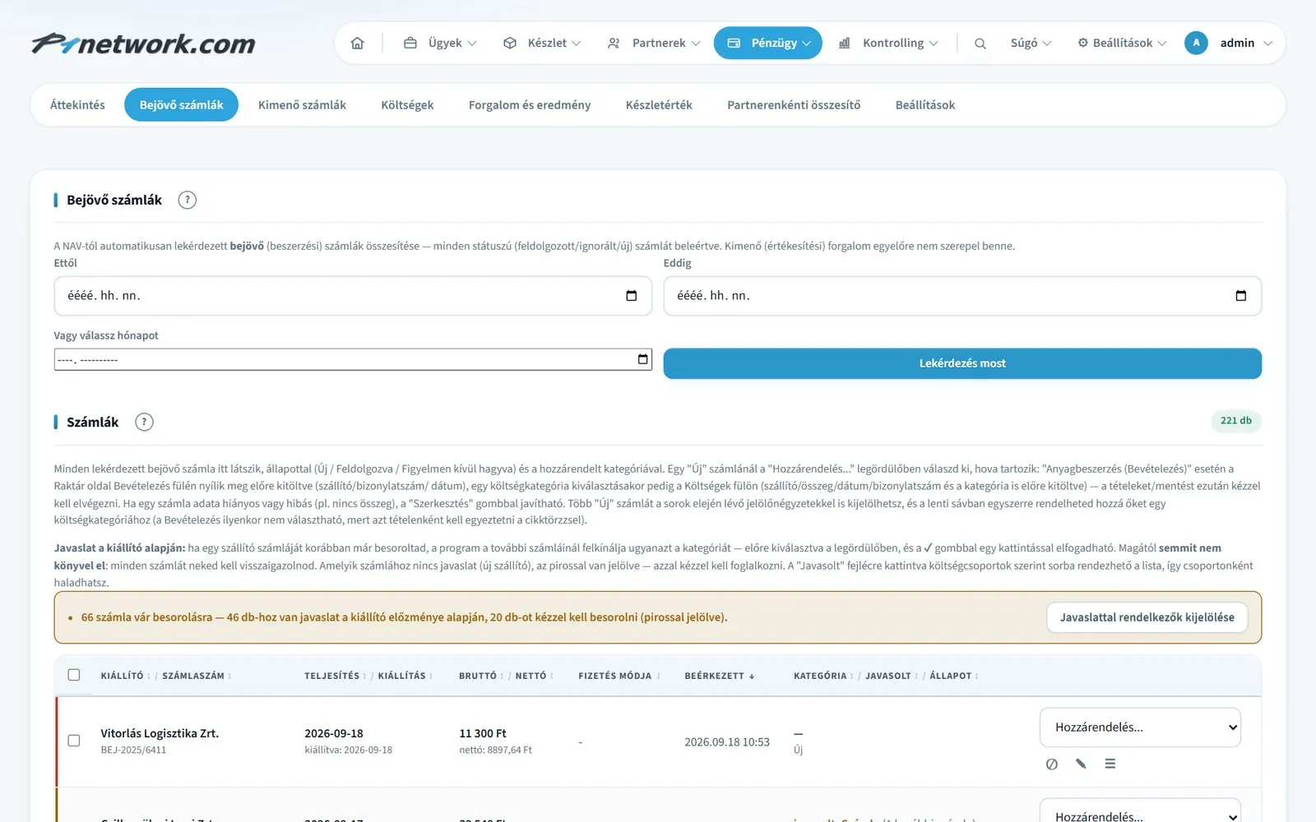Open calendar picker in the month field
This screenshot has width=1316, height=822.
point(643,359)
